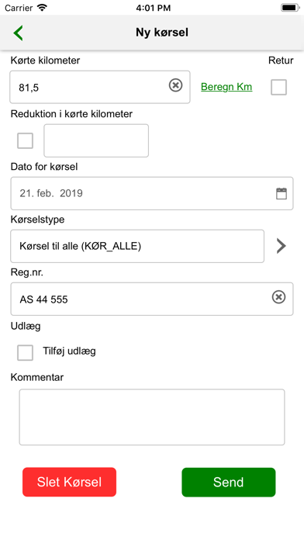
Task: Enable the Reduktion i kørte kilometer checkbox
Action: coord(25,141)
